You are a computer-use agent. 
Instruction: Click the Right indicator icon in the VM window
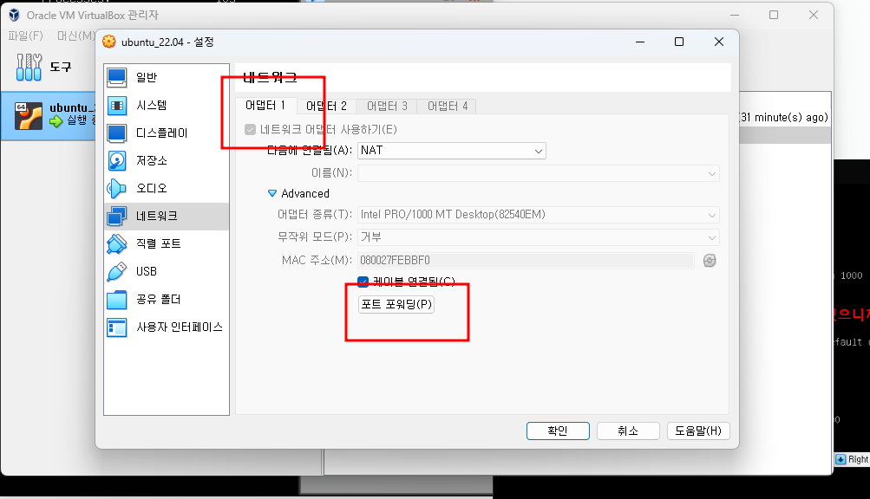tap(841, 460)
